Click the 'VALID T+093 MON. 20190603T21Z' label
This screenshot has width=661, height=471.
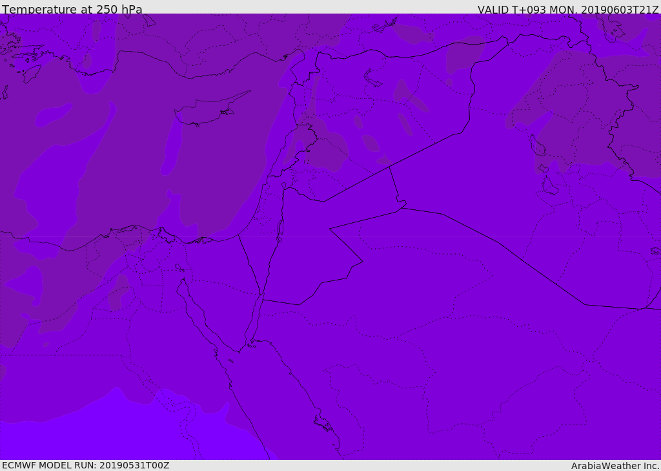(x=568, y=9)
